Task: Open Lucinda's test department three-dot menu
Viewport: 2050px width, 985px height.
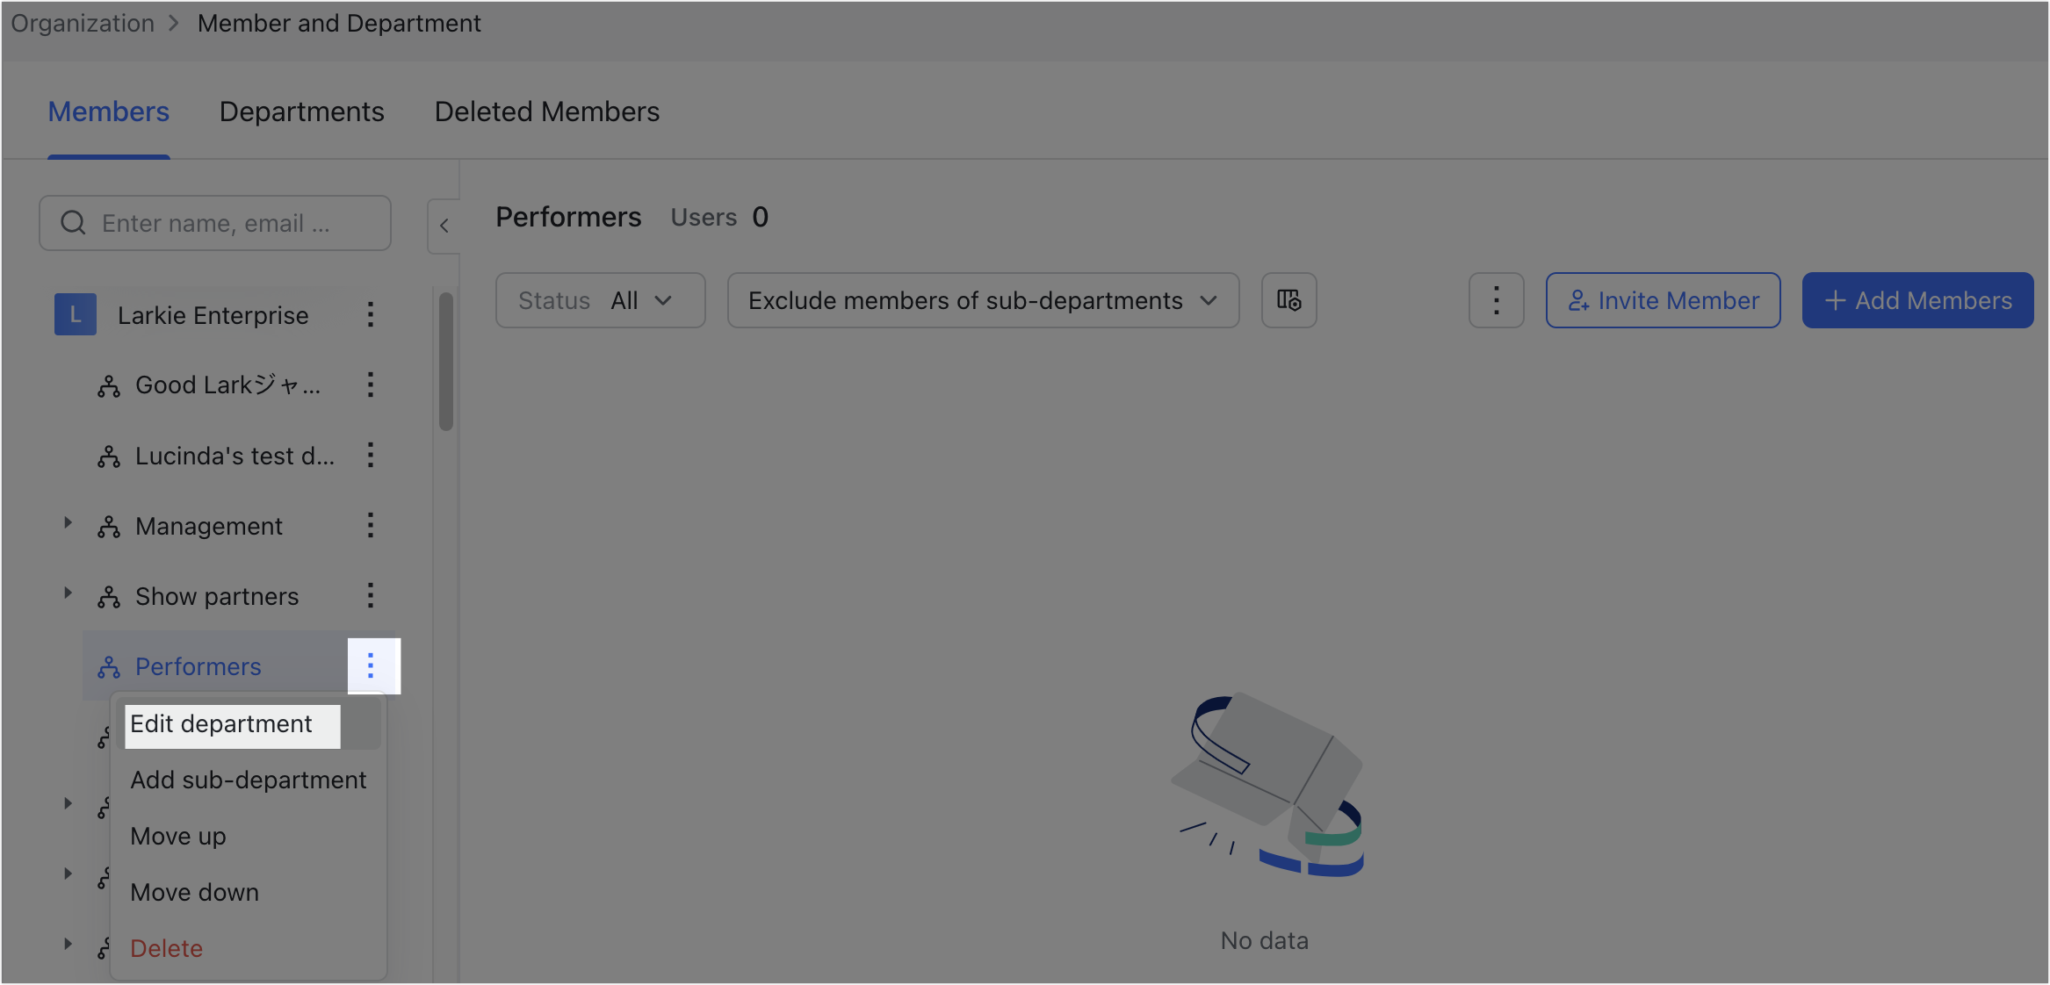Action: pyautogui.click(x=371, y=455)
